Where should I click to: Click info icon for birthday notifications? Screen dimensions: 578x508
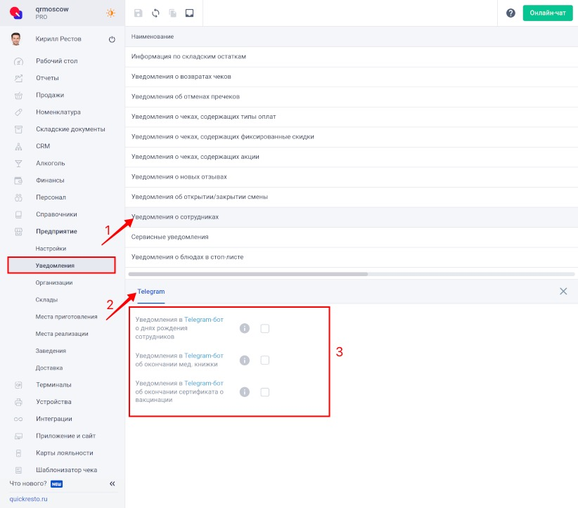tap(245, 328)
